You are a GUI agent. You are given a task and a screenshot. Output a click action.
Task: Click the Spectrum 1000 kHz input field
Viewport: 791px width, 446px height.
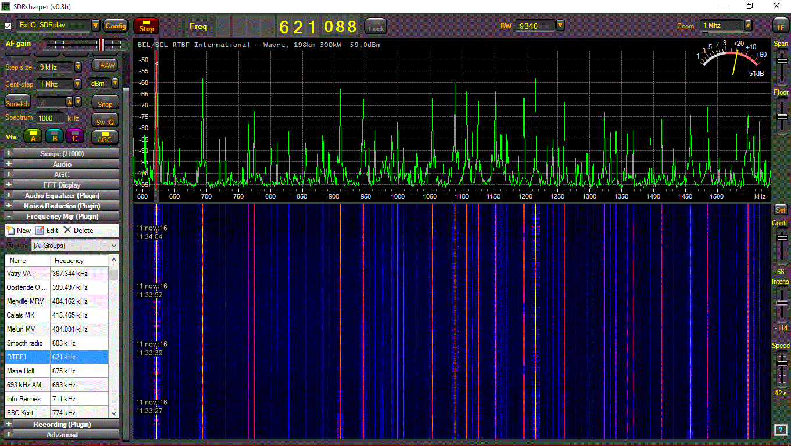tap(50, 118)
